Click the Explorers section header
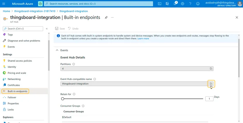The image size is (243, 123). click(8, 117)
